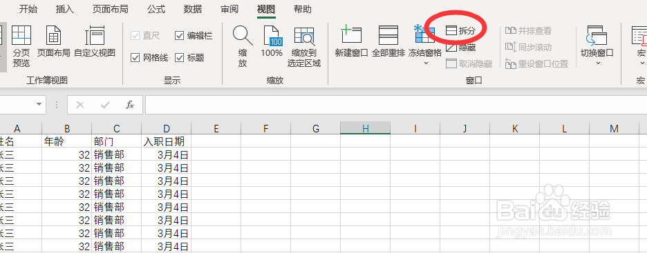
Task: Select column M header
Action: point(615,129)
